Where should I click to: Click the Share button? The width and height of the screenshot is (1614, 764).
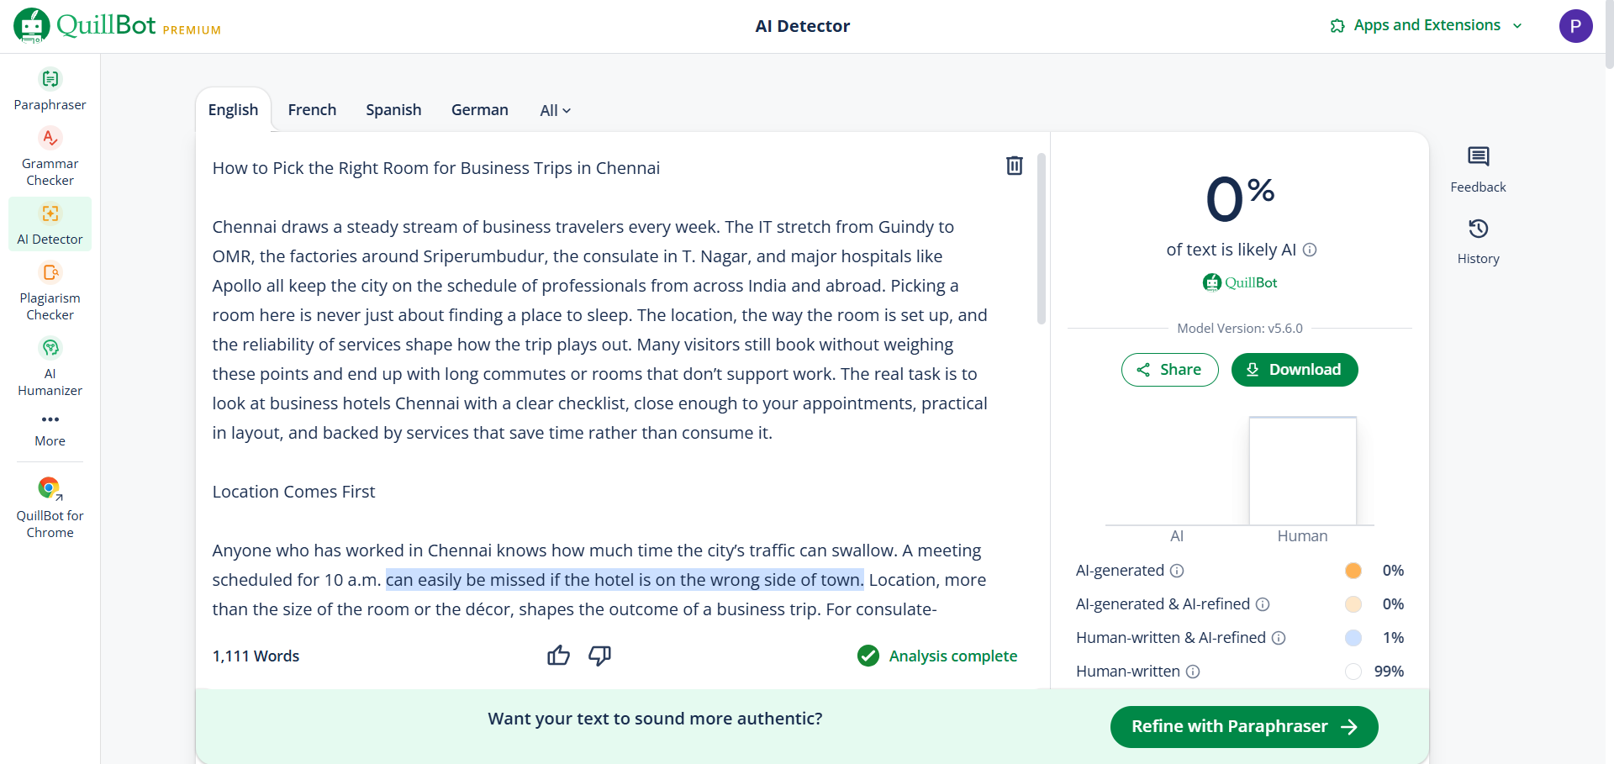1169,370
